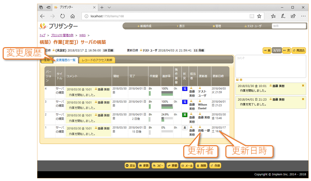Click the 100% progress bar in version 4 row
This screenshot has height=181, width=311.
(167, 93)
